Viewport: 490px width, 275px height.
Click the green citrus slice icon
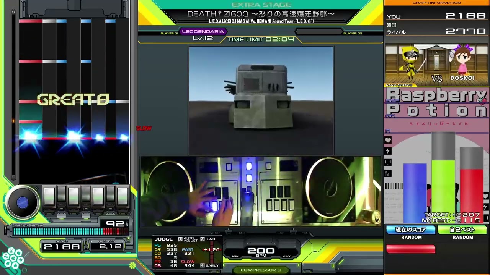[x=132, y=265]
